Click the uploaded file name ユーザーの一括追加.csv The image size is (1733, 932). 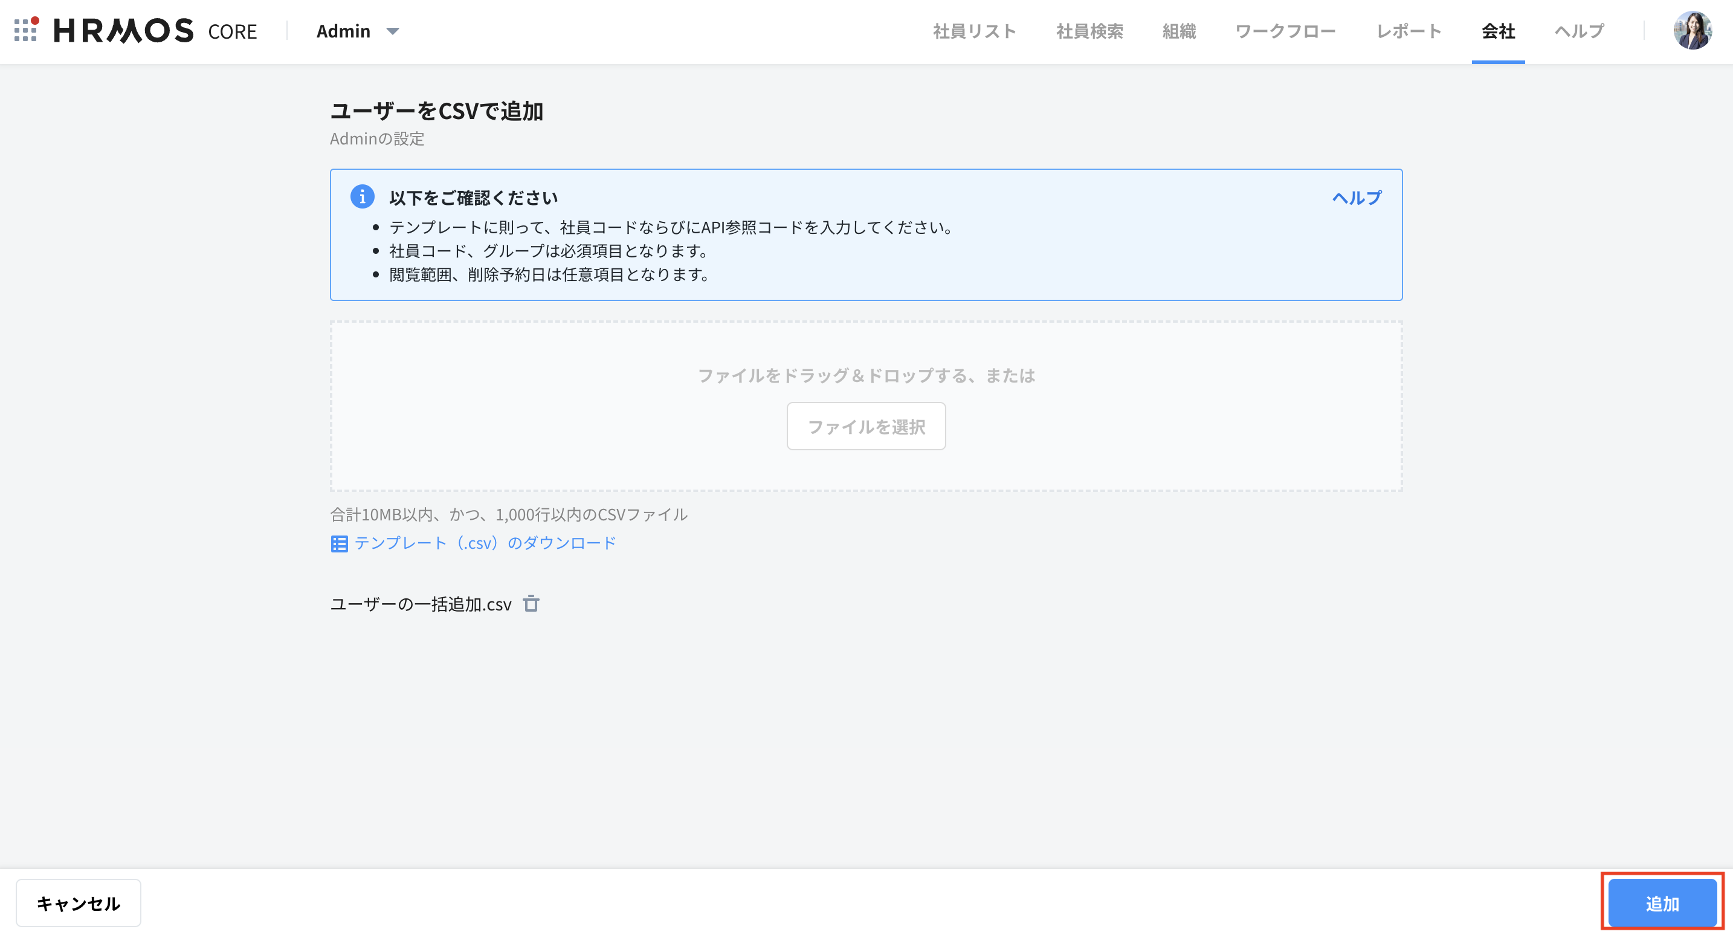421,603
